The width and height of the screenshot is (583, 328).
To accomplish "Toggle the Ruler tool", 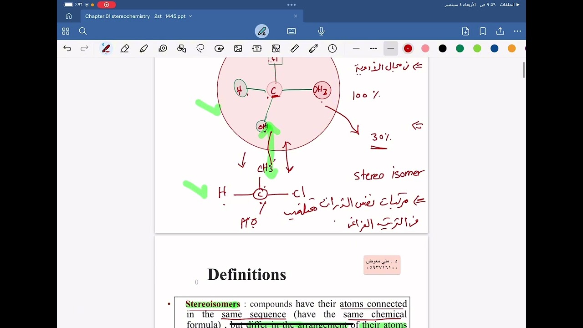I will click(295, 48).
